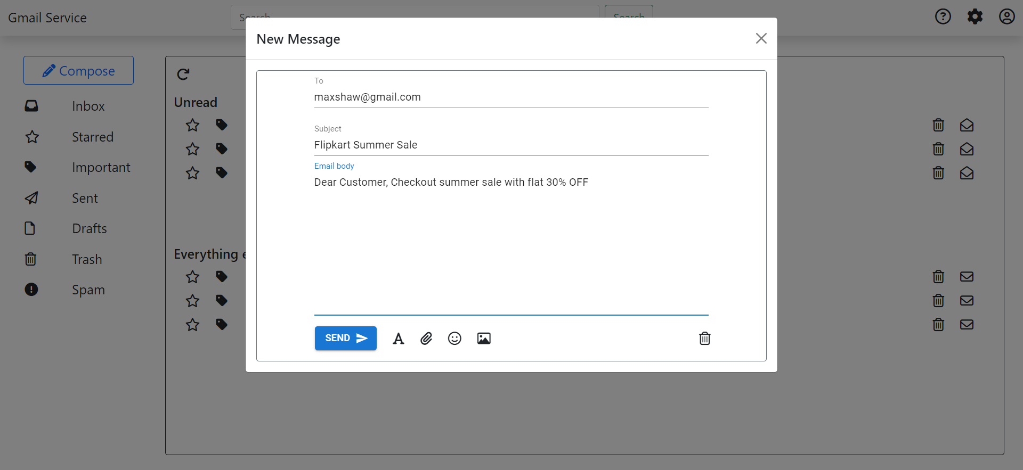
Task: Mark second Everything else email unread
Action: [967, 301]
